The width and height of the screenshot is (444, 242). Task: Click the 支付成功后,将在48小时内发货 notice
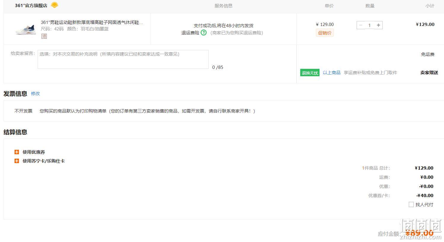[x=223, y=25]
